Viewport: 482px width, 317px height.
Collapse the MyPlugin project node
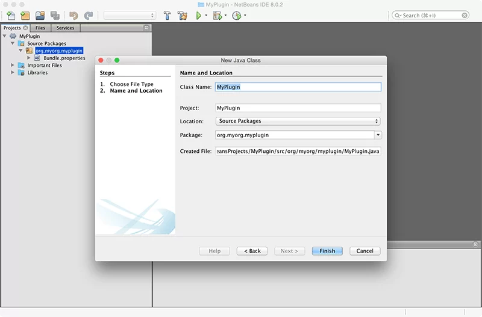click(5, 36)
